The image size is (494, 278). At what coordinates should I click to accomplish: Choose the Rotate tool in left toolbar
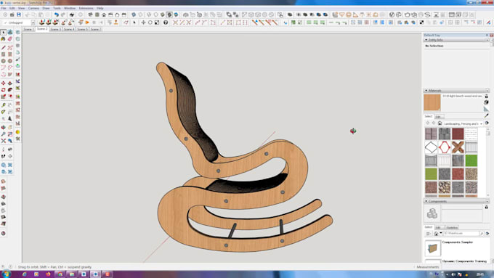click(x=3, y=90)
